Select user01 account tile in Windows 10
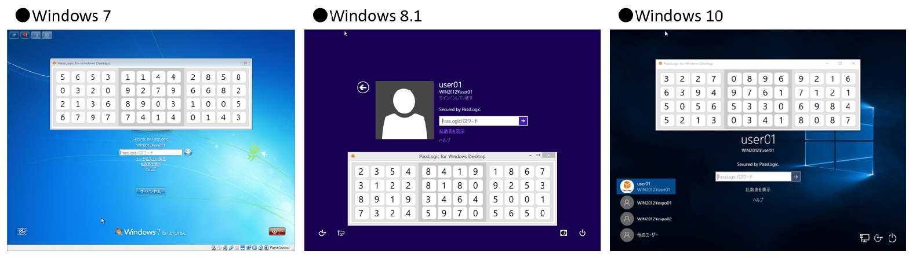 pos(646,186)
